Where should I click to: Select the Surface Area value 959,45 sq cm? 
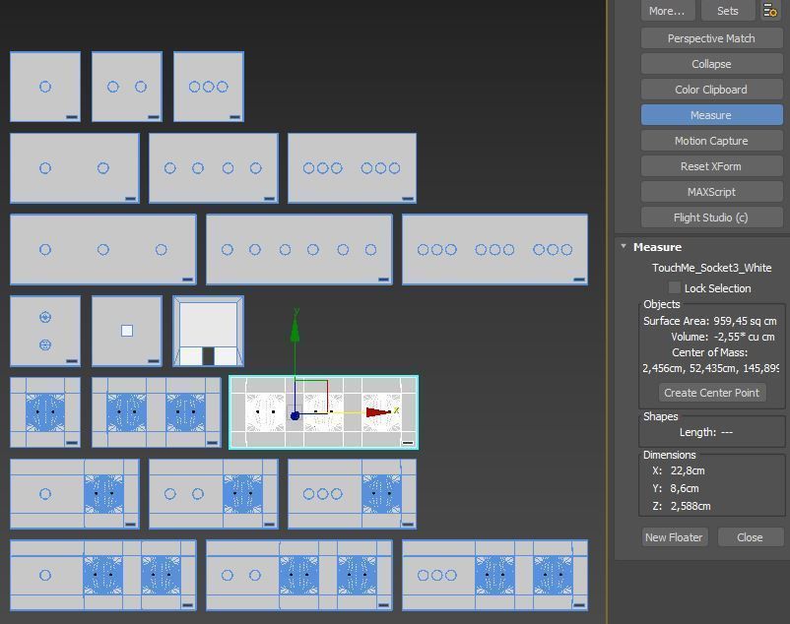(x=745, y=321)
